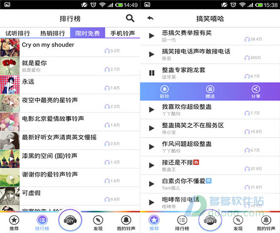The width and height of the screenshot is (280, 233).
Task: Open 我的铃声 bell icon in left screen
Action: pos(126,223)
